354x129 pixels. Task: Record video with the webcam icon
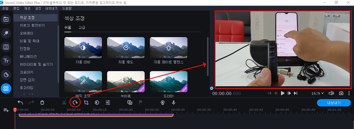[x=163, y=103]
